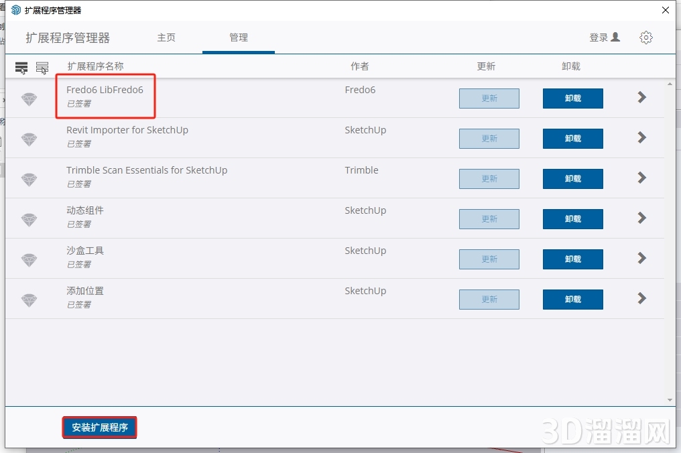Click the Fredo6 LibFredo6 gem icon

click(x=29, y=99)
